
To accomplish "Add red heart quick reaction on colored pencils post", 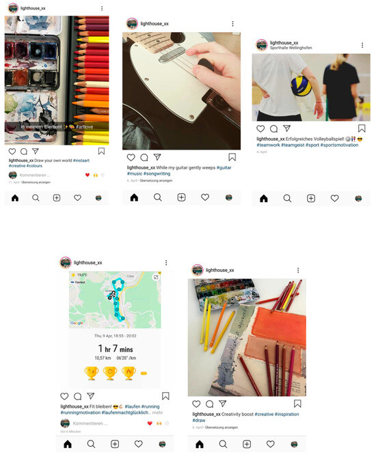I will pyautogui.click(x=88, y=175).
